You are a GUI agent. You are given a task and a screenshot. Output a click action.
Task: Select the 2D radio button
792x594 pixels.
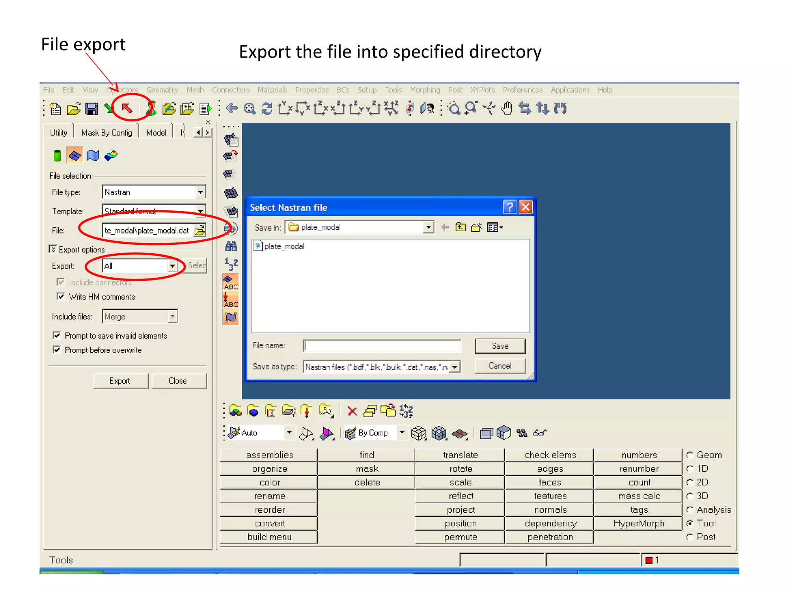point(690,482)
